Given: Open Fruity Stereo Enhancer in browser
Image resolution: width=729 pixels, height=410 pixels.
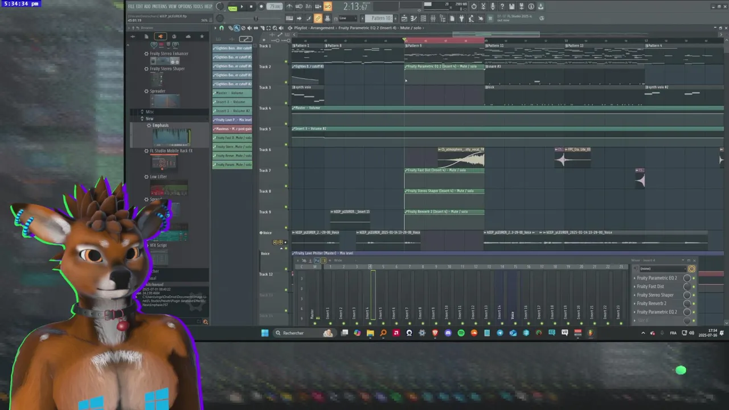Looking at the screenshot, I should [169, 54].
